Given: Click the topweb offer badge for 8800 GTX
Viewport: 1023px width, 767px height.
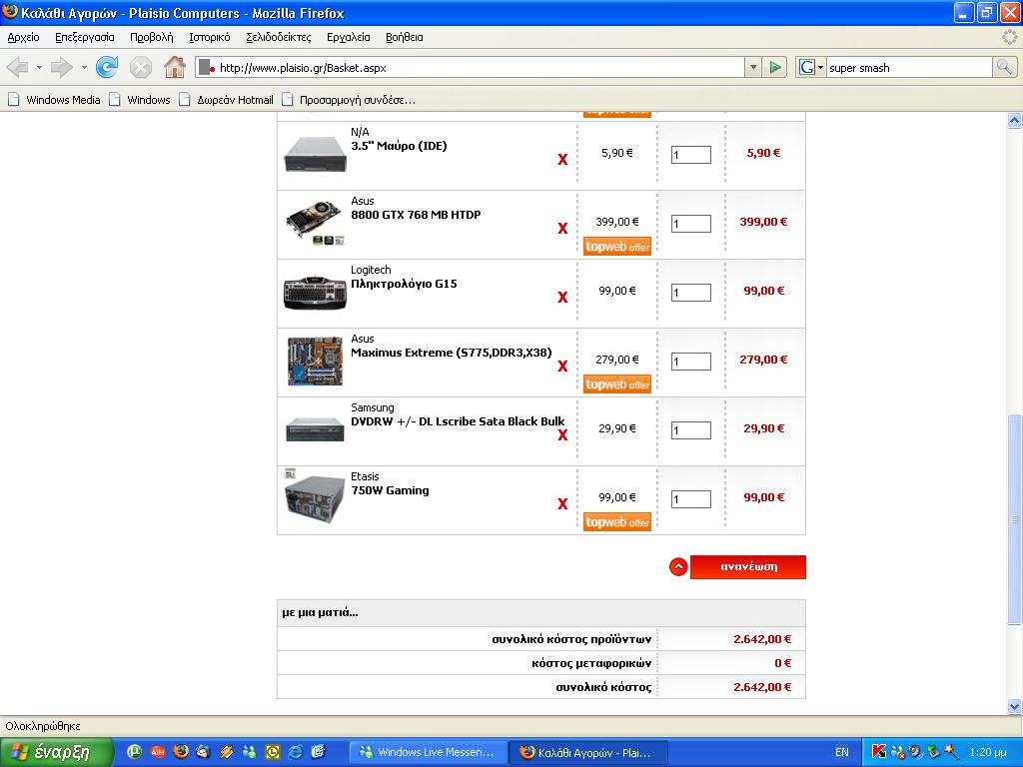Looking at the screenshot, I should coord(617,247).
